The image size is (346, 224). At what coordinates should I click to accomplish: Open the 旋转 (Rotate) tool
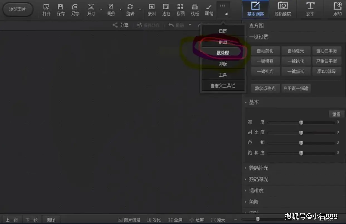pos(130,9)
